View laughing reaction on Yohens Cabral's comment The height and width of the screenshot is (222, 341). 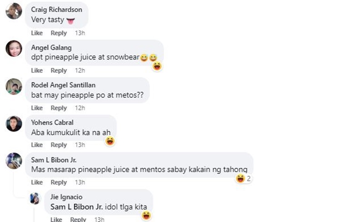110,141
